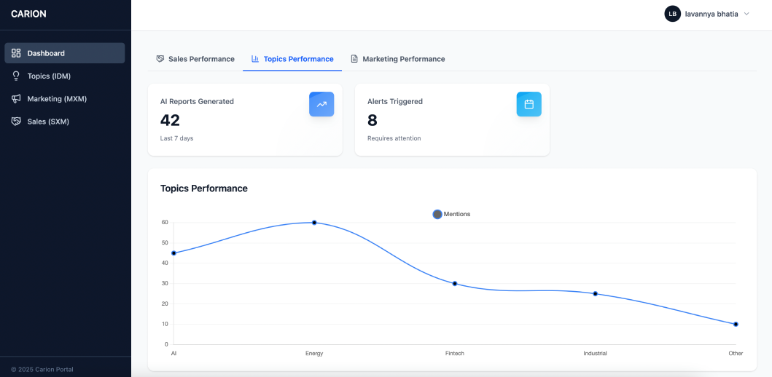Click the Dashboard grid icon in sidebar
This screenshot has width=772, height=377.
coord(16,53)
